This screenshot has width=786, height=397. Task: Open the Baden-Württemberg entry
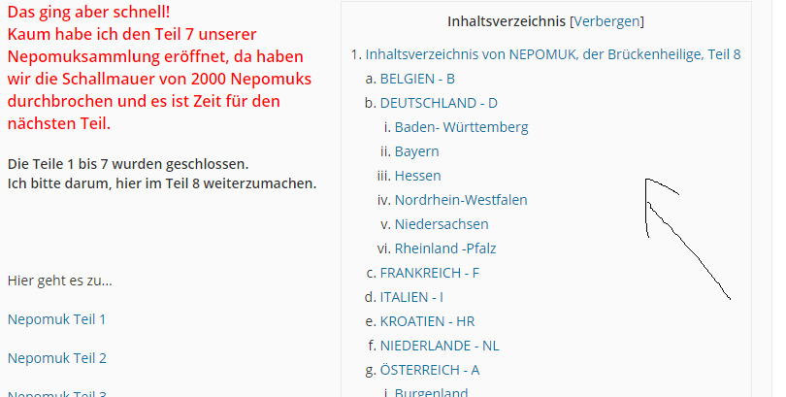[461, 127]
